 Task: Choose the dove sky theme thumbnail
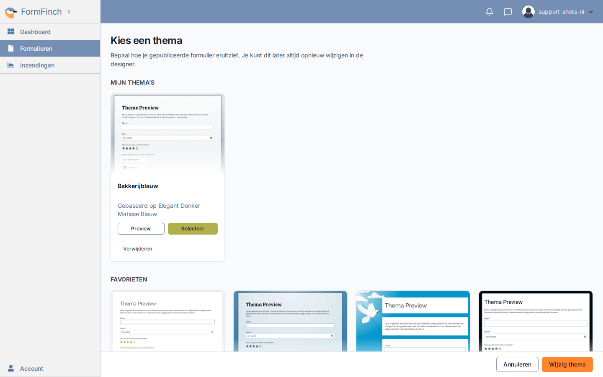click(x=413, y=321)
